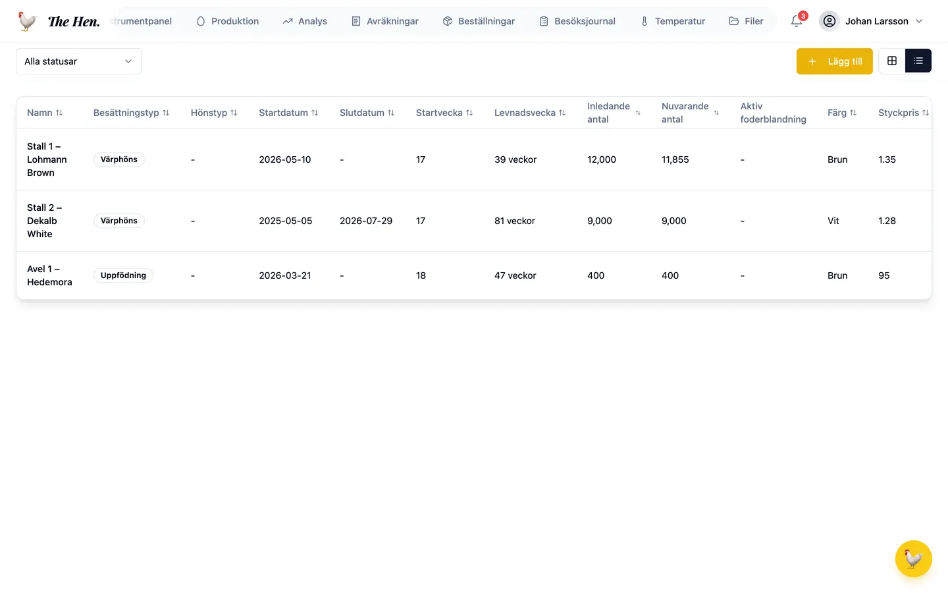Click 81 veckor cell
Screen dimensions: 948x593
pyautogui.click(x=515, y=221)
